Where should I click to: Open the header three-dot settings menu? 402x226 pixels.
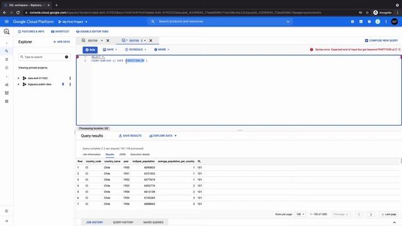386,22
